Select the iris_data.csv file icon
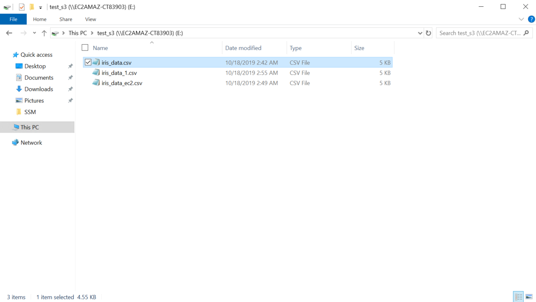 pos(96,63)
